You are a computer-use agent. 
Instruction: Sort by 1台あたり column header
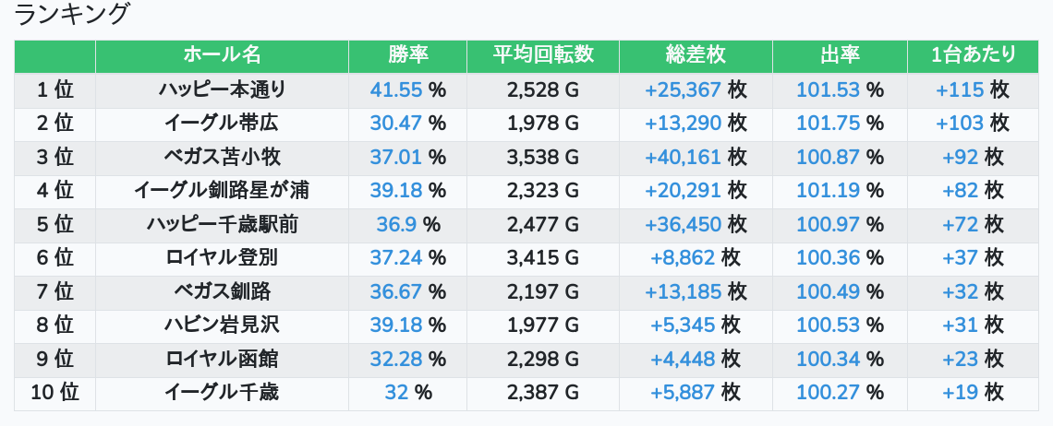pyautogui.click(x=973, y=55)
